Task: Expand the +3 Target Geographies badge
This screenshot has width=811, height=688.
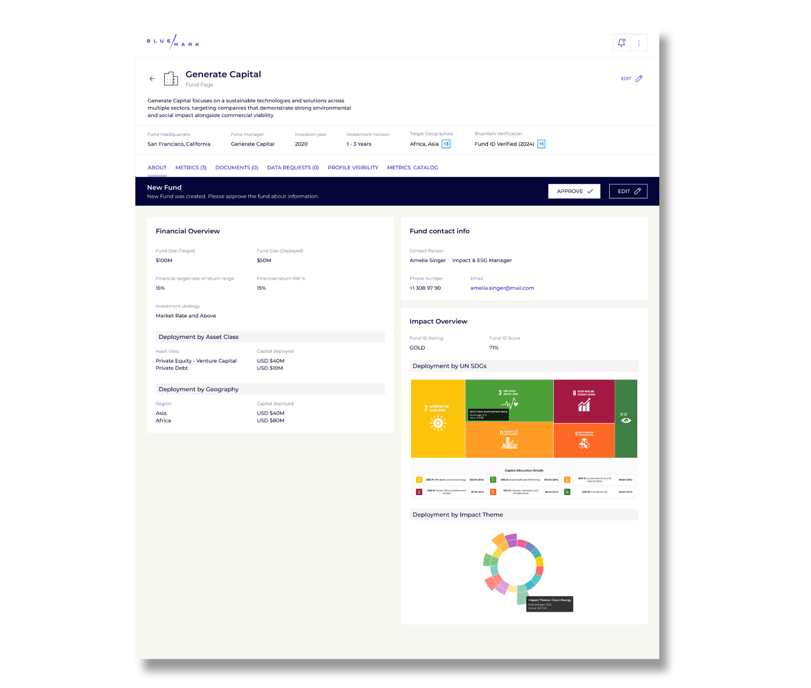Action: click(x=446, y=144)
